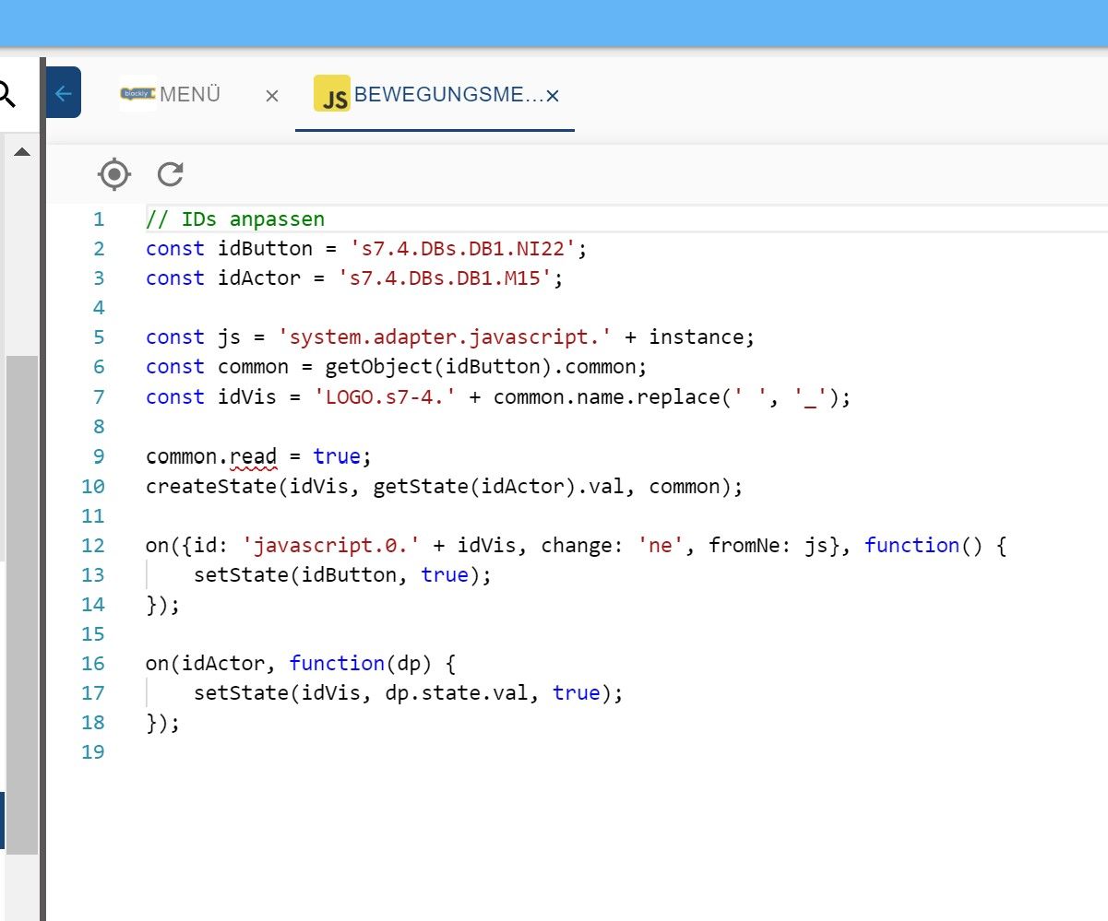The width and height of the screenshot is (1108, 921).
Task: Click 'fromNe: js' on line 12
Action: pos(769,545)
